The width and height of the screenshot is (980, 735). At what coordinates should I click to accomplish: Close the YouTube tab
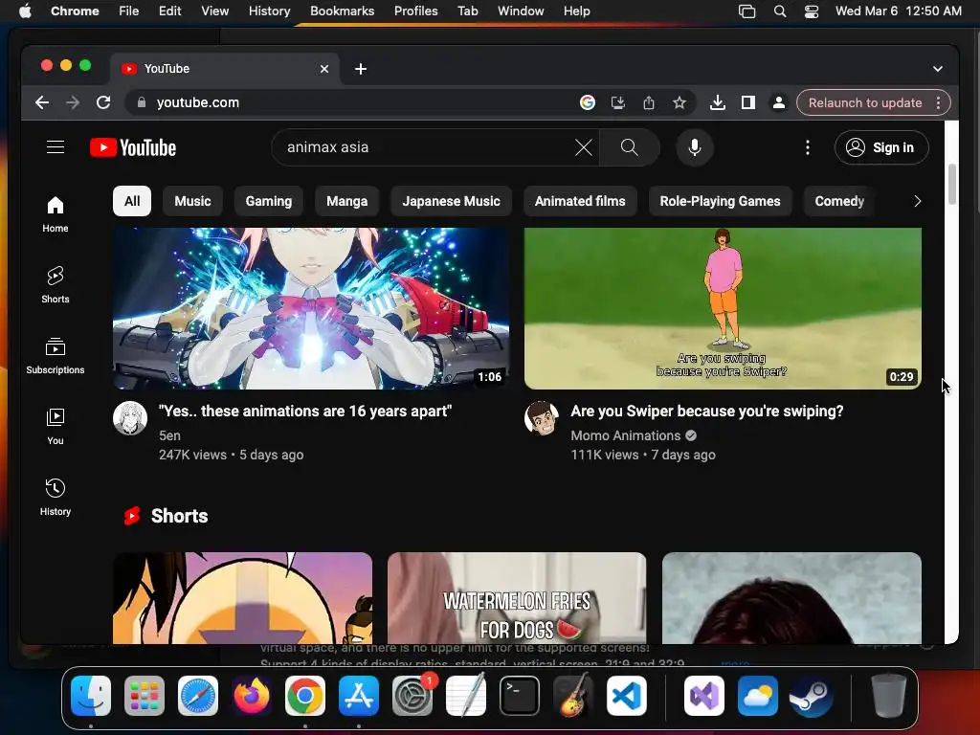(x=324, y=69)
